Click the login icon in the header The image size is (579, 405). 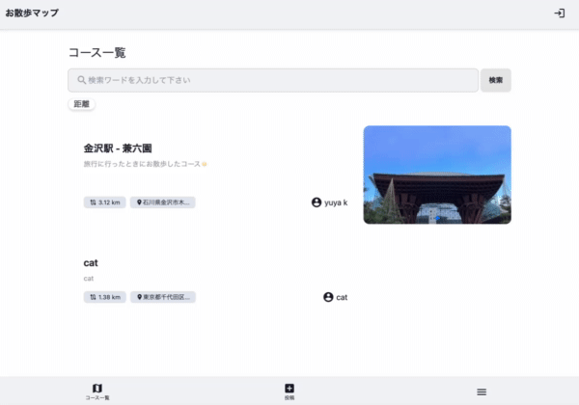point(559,13)
